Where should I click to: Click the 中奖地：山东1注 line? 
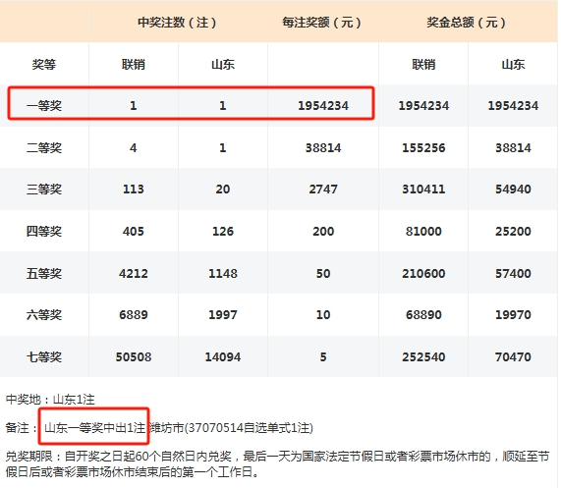pyautogui.click(x=50, y=399)
